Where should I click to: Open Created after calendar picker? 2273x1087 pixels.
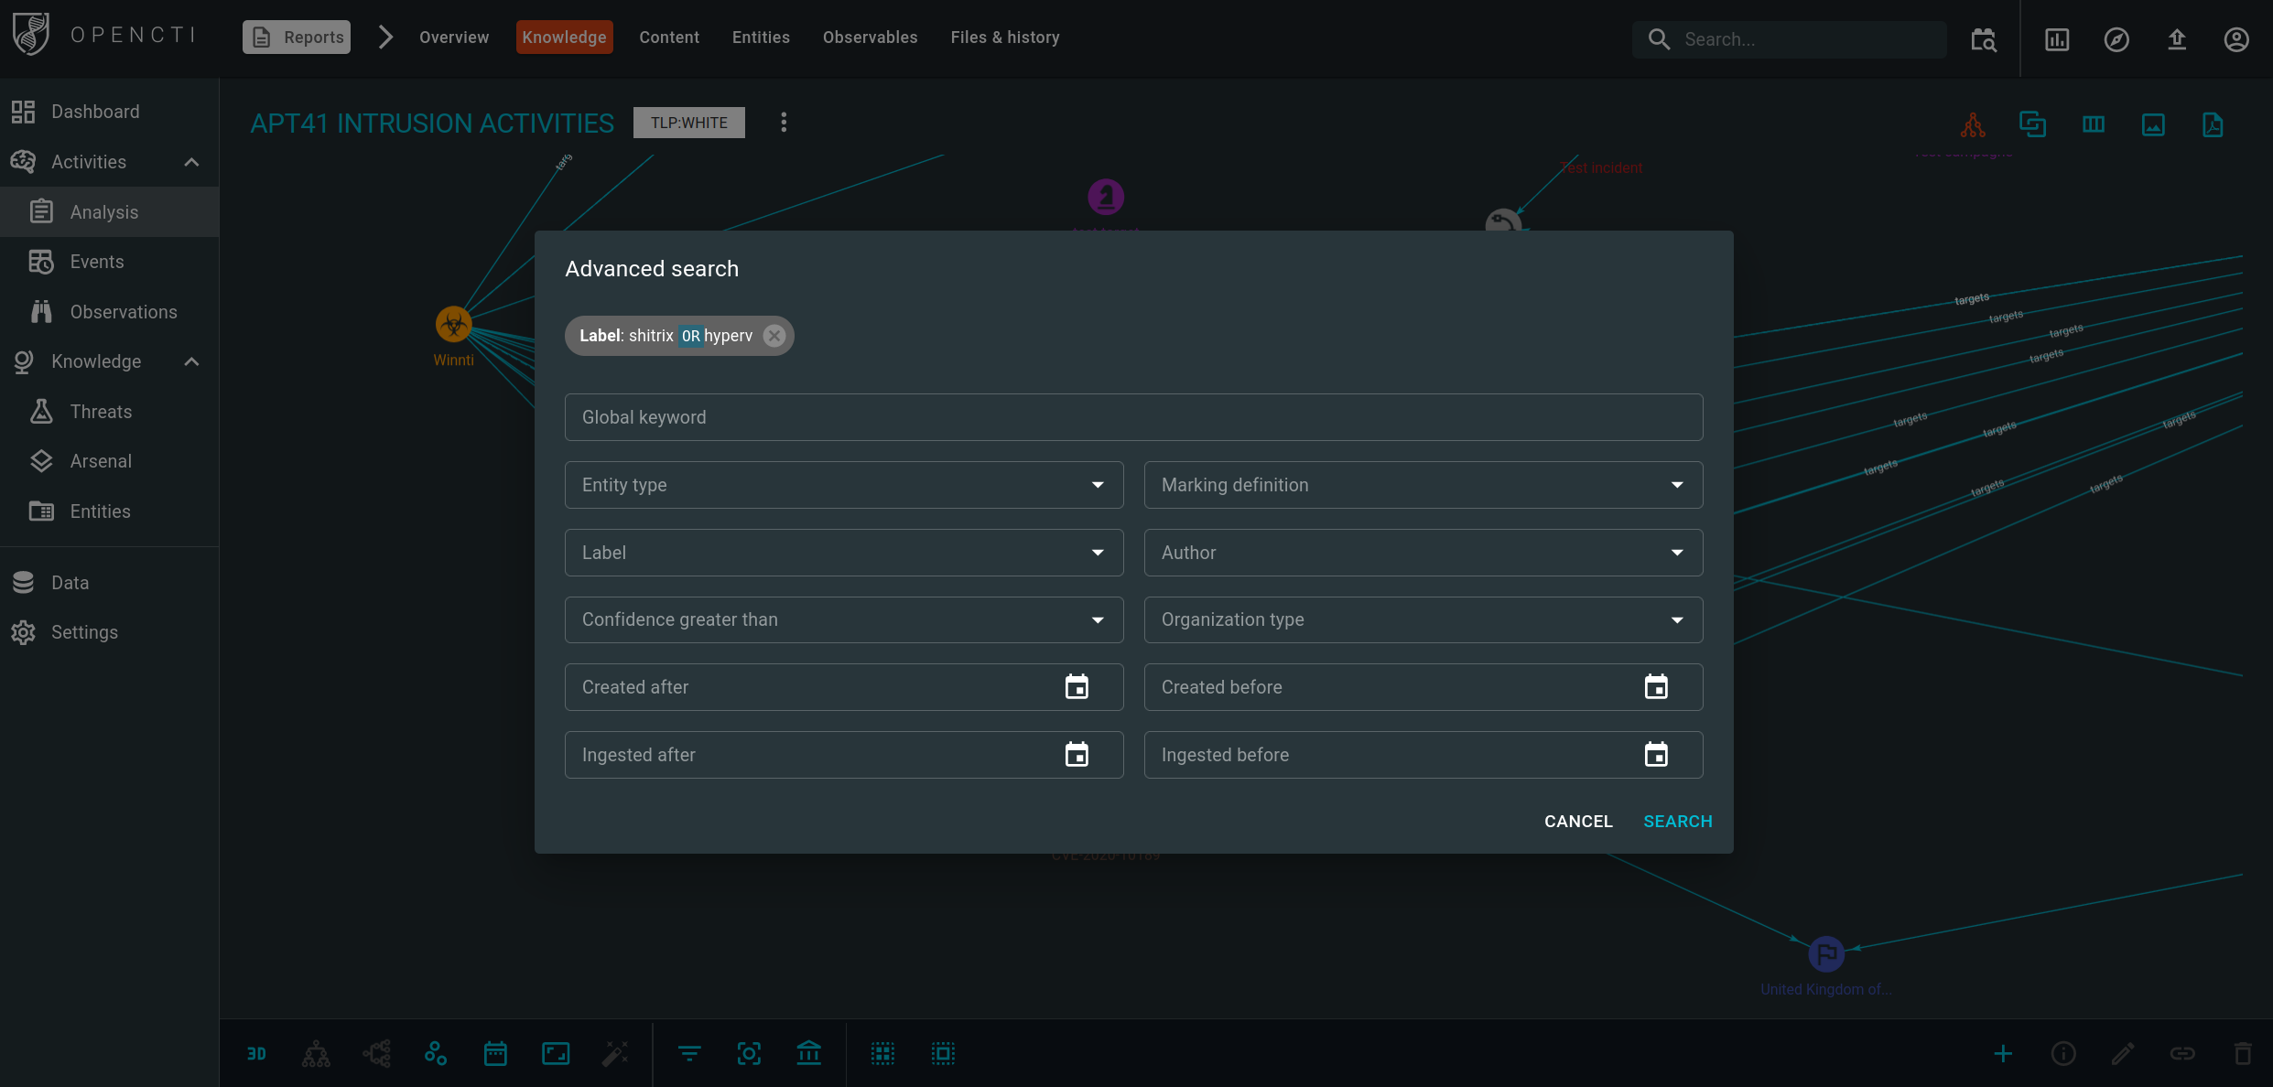pyautogui.click(x=1077, y=687)
